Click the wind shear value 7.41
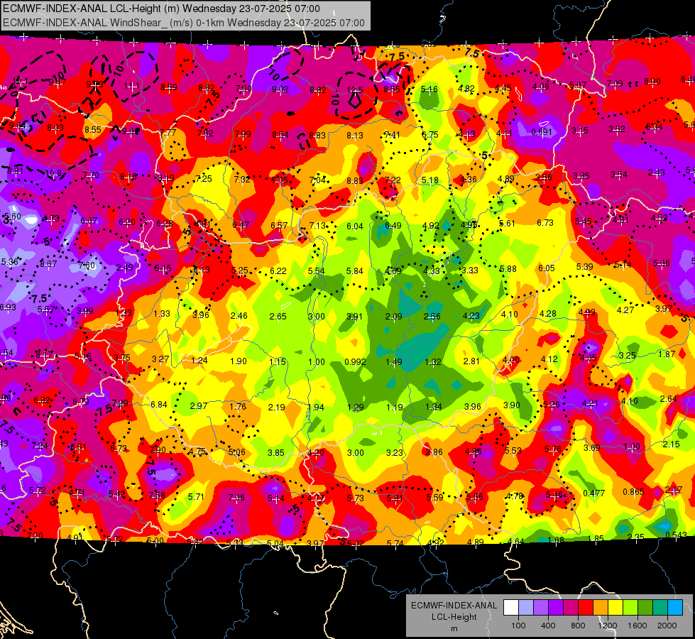 392,135
